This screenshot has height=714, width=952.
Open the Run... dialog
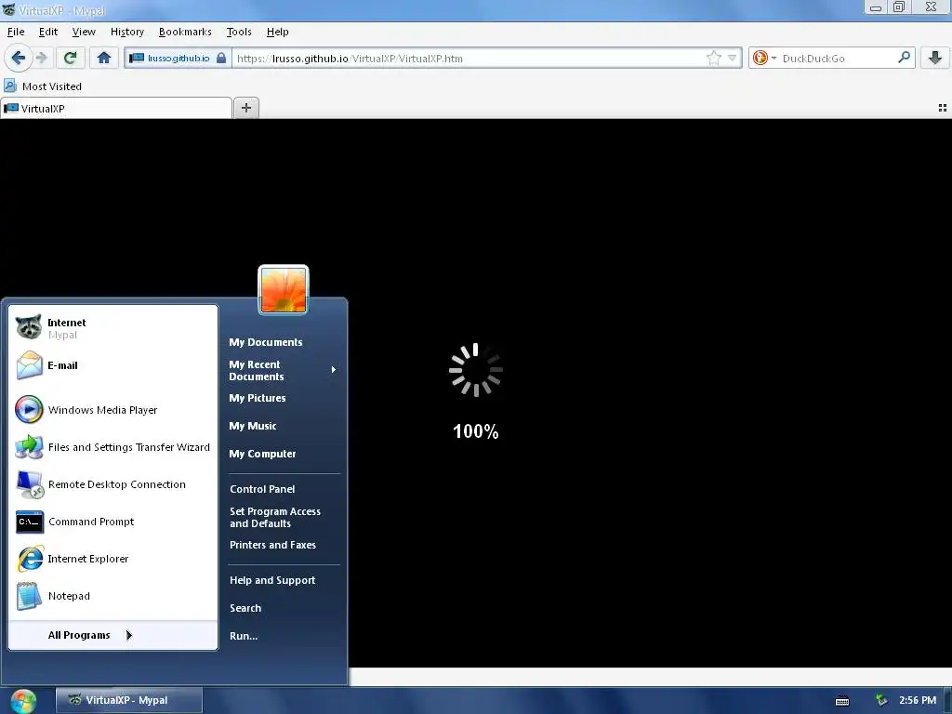[x=284, y=636]
